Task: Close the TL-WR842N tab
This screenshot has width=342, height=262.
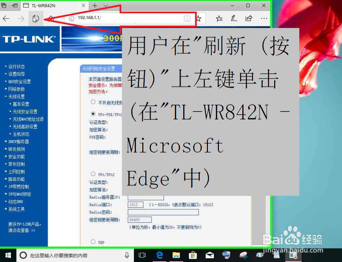Action: (x=83, y=5)
